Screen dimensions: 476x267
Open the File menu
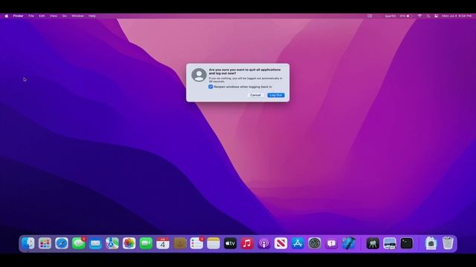31,16
